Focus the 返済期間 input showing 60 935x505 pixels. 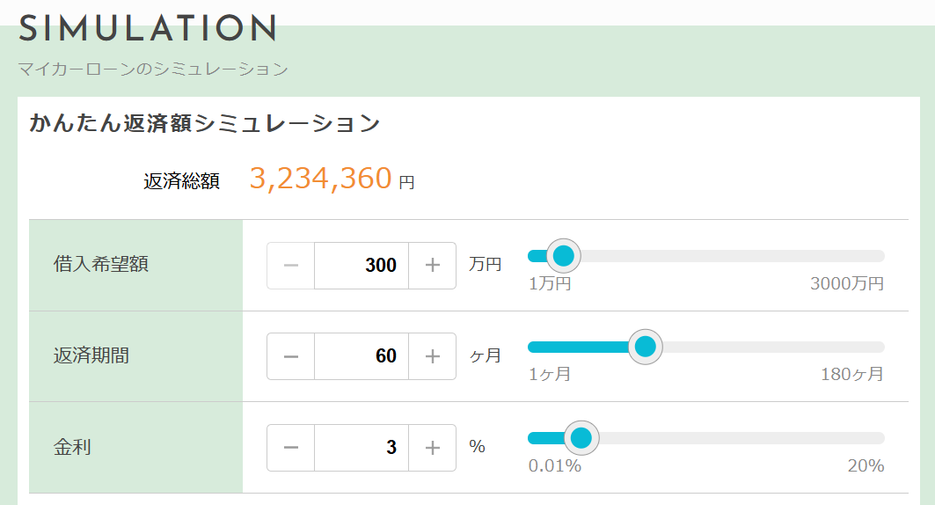pos(362,356)
